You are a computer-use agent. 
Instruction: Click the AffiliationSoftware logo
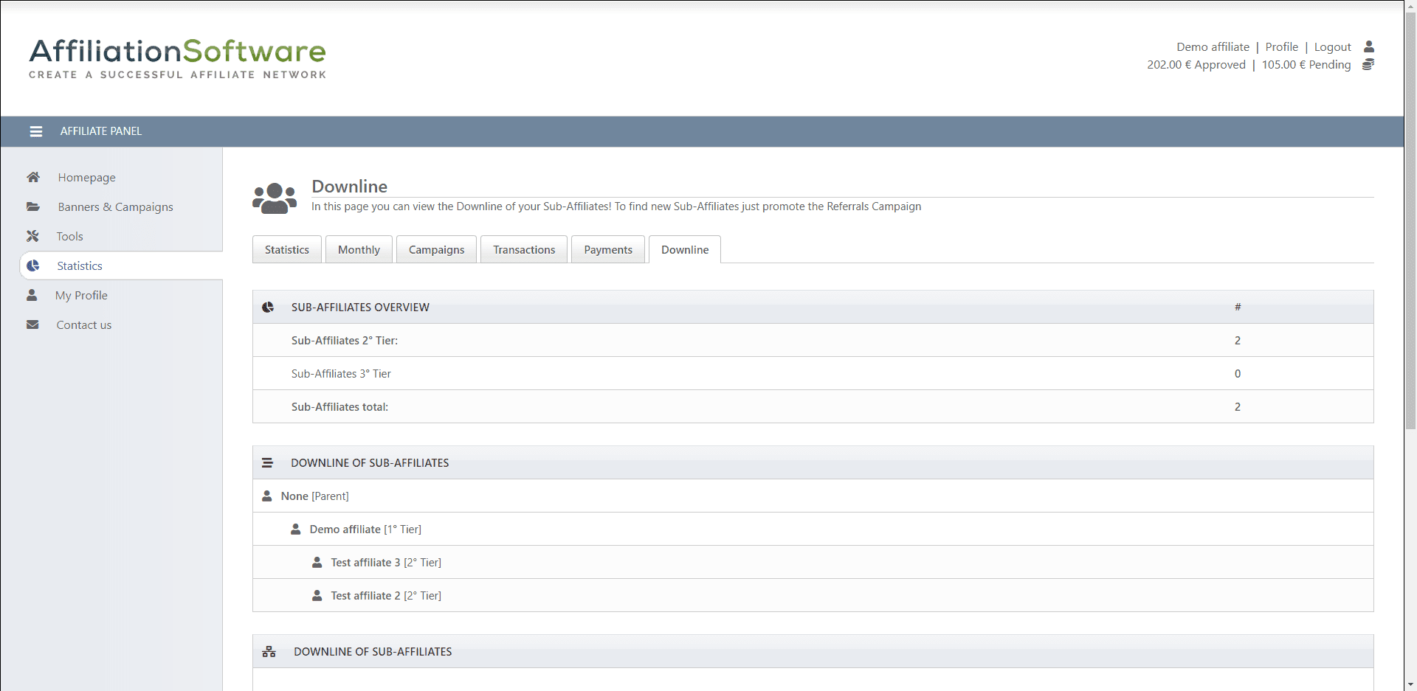(177, 58)
